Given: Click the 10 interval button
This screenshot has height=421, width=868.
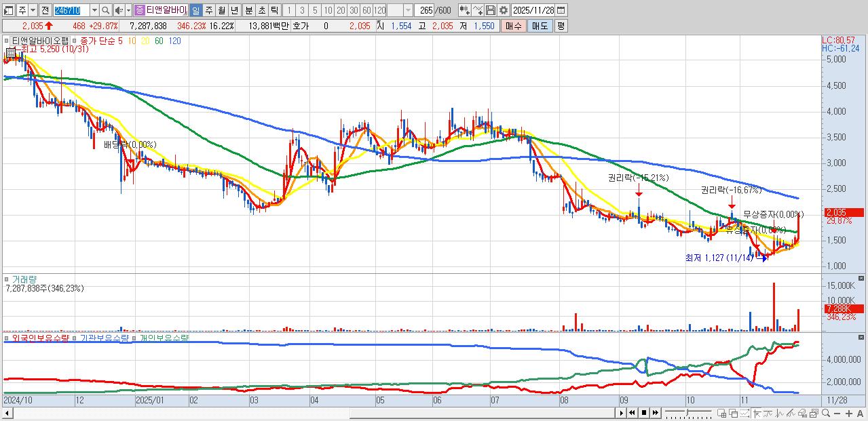Looking at the screenshot, I should 328,10.
